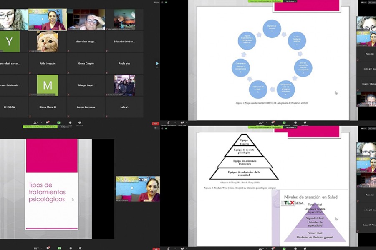The height and width of the screenshot is (250, 376).
Task: Click Tipos de tratamientos psicológicos slide title
Action: 47,192
